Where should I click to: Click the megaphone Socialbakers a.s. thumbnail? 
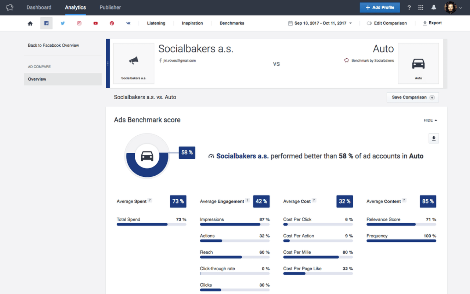[x=134, y=64]
